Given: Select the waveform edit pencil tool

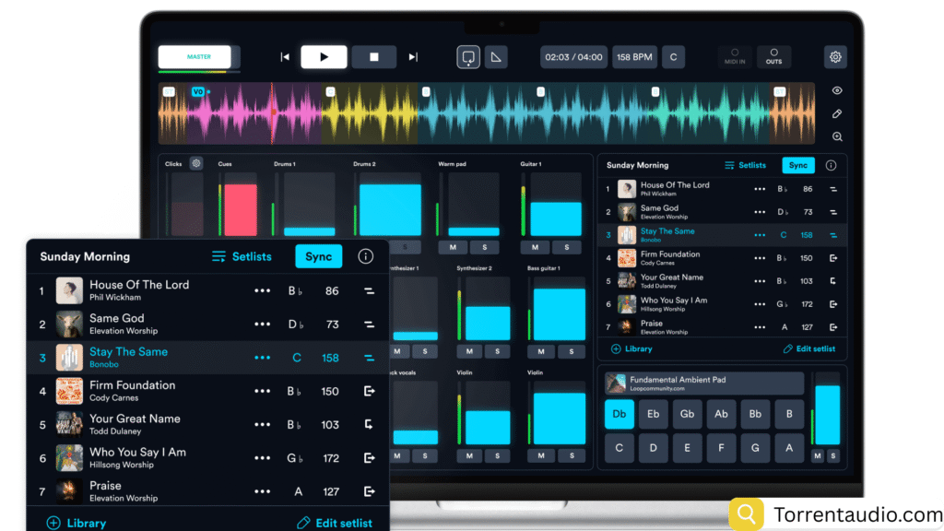Looking at the screenshot, I should pos(835,112).
